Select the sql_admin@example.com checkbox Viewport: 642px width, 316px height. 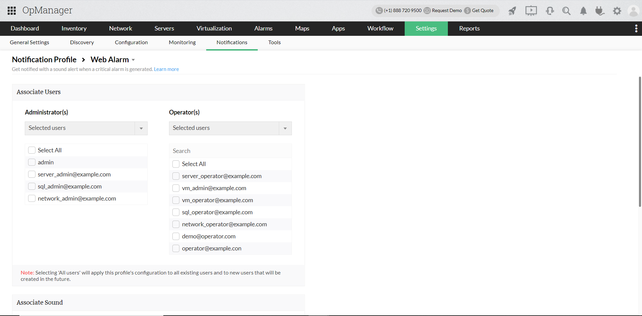point(32,186)
